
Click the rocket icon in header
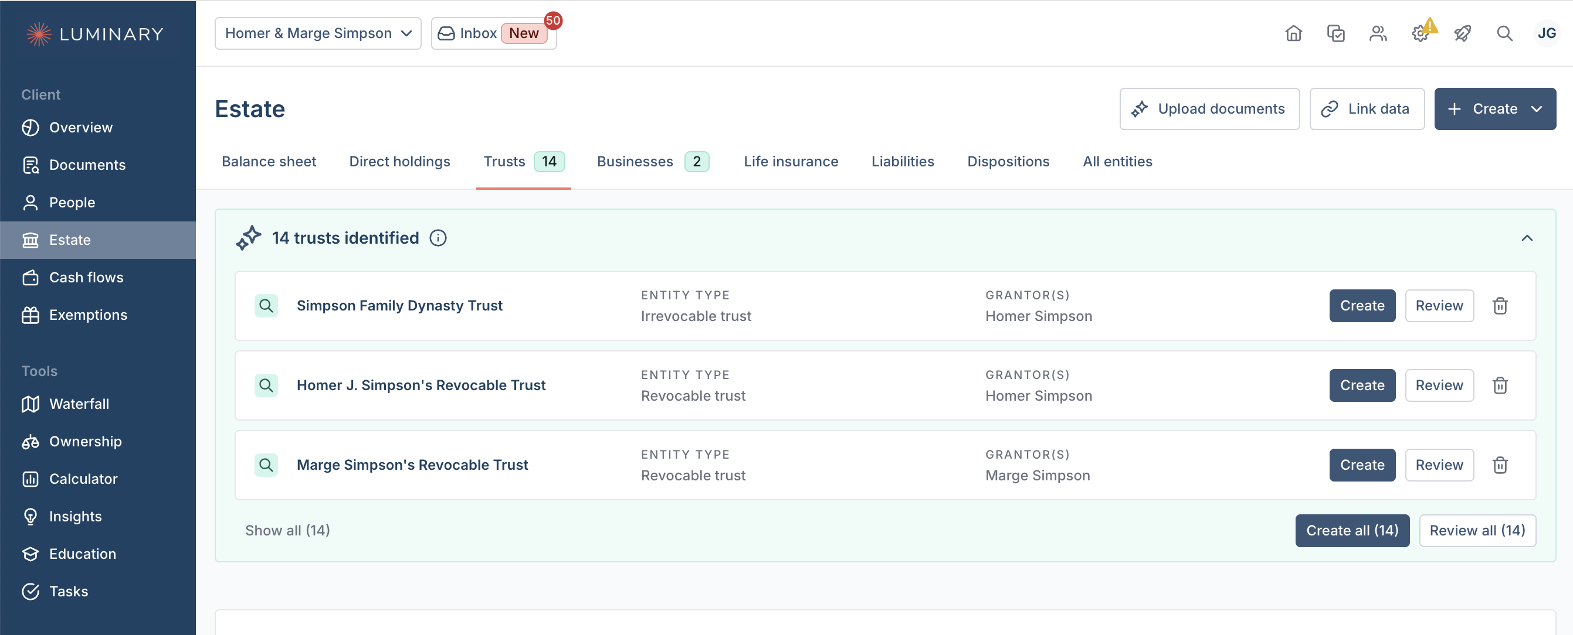[1462, 33]
